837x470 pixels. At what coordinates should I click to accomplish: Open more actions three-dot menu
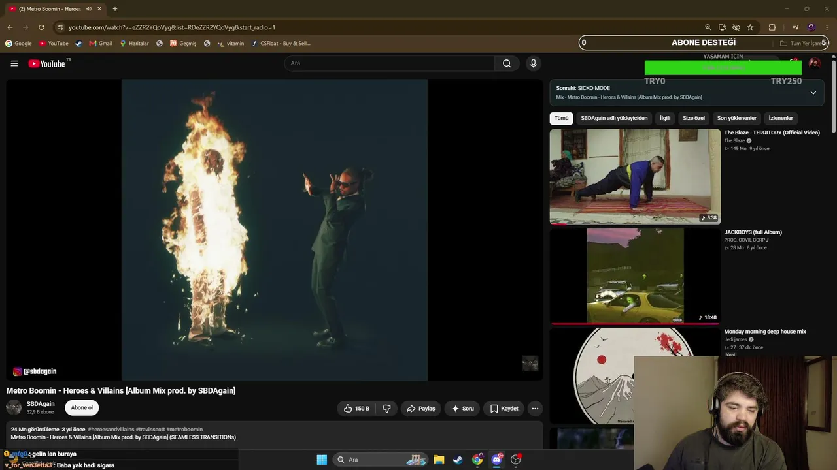coord(535,409)
